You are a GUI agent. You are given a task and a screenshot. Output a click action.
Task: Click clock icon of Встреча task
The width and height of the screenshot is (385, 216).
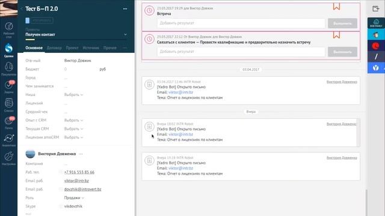click(x=149, y=11)
